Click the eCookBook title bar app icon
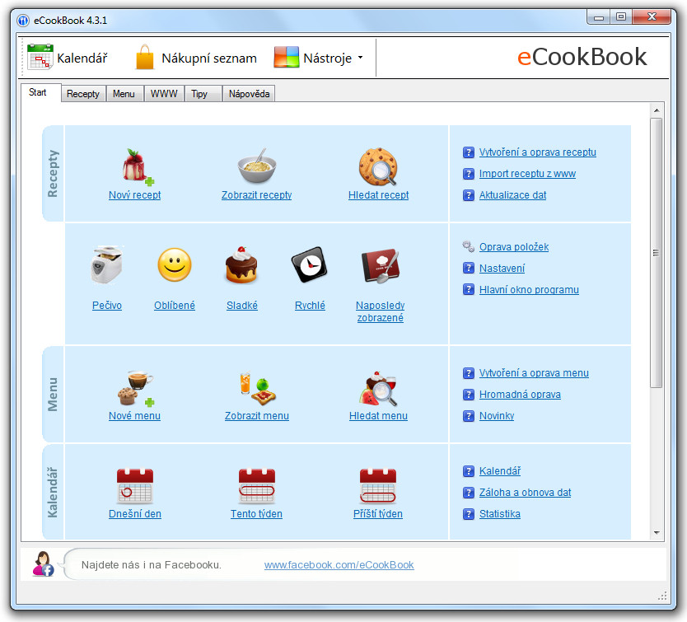Screen dimensions: 687x622 tap(23, 21)
